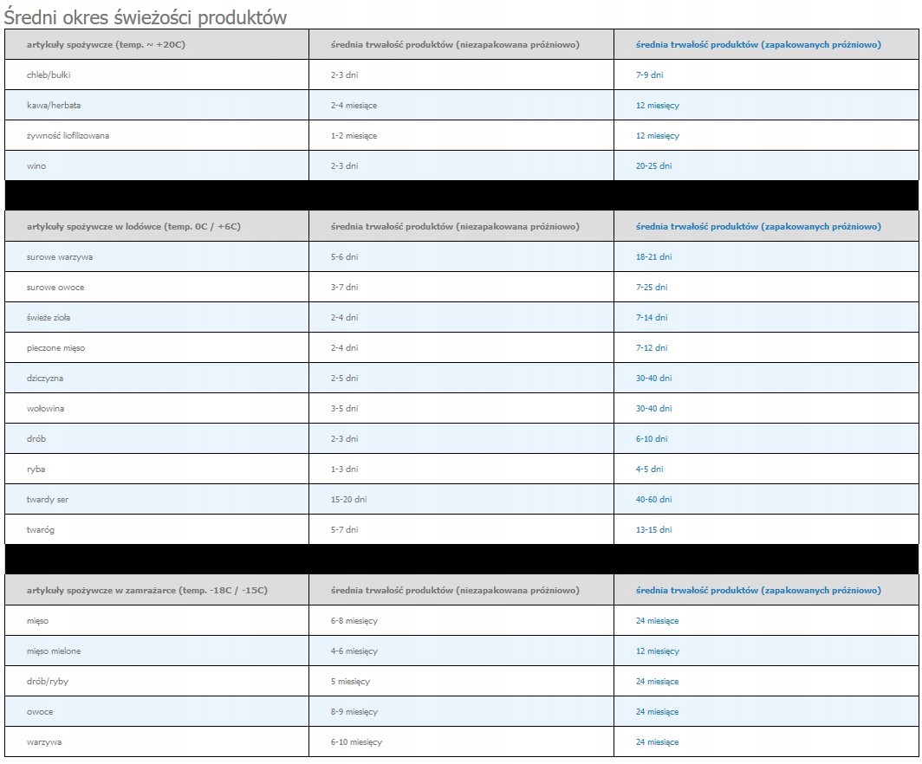
Task: Click '2-5 dni' for dziczyzna
Action: pos(345,378)
